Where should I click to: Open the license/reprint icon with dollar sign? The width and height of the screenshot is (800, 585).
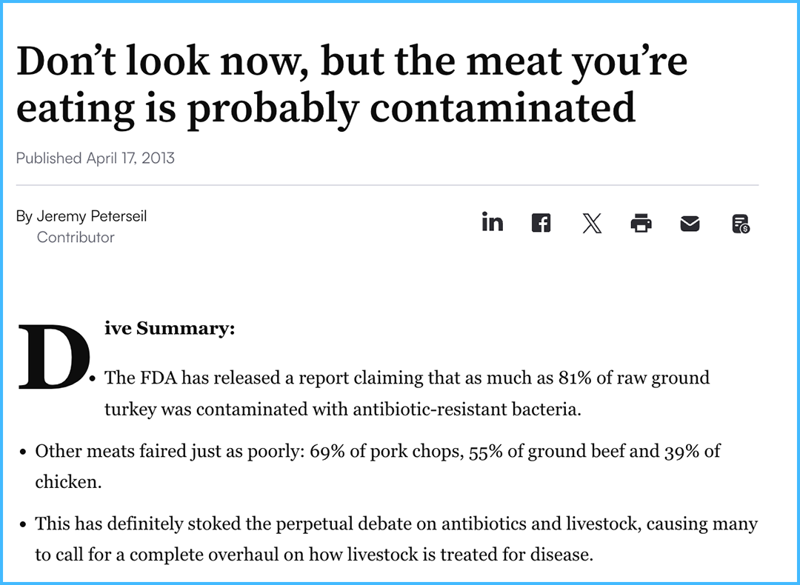pos(740,223)
